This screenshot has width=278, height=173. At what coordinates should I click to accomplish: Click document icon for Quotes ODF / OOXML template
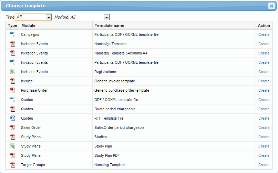click(12, 100)
